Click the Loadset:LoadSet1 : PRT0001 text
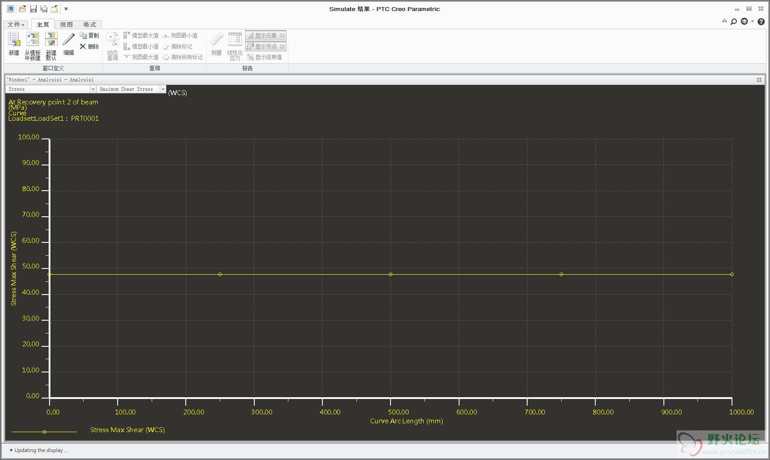770x460 pixels. pos(54,119)
